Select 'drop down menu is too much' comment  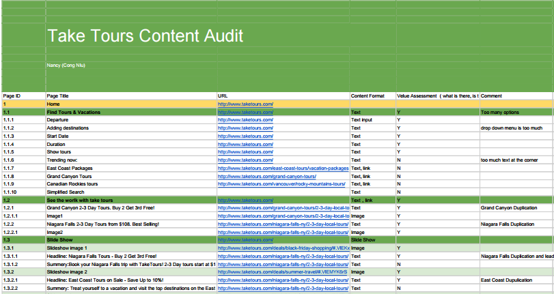click(516, 128)
